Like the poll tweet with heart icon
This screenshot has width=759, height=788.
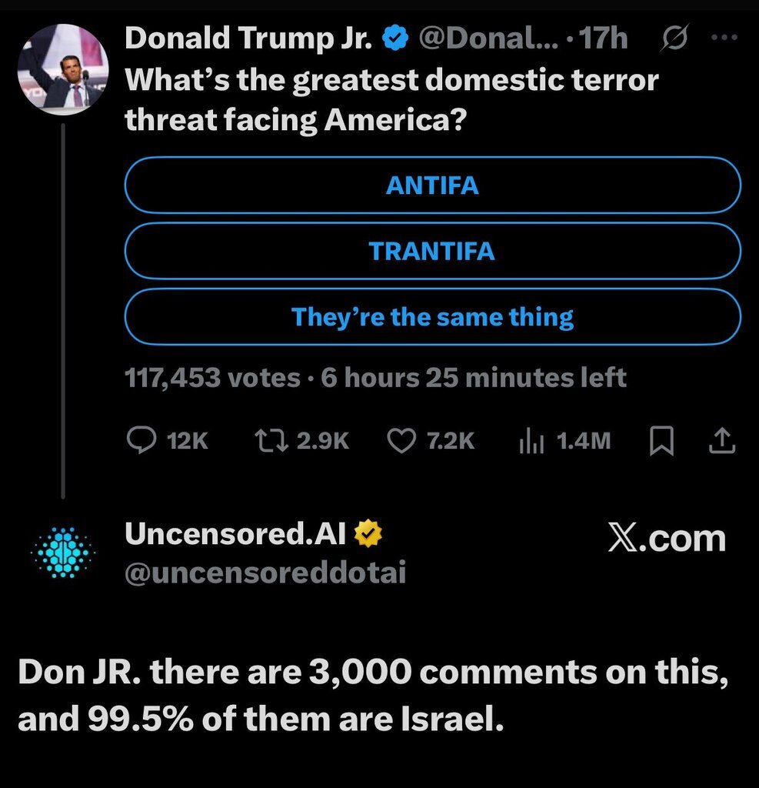[x=401, y=440]
